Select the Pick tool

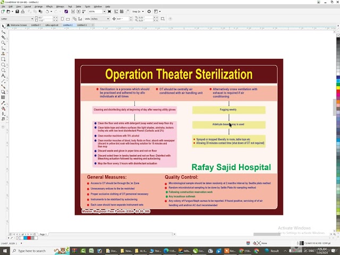click(x=3, y=26)
